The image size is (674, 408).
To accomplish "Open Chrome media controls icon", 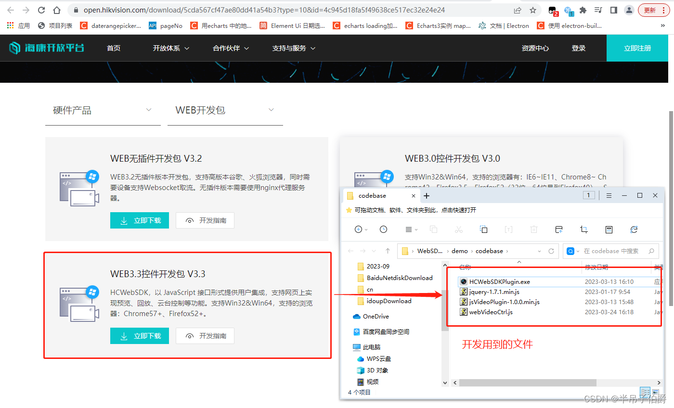I will 597,10.
